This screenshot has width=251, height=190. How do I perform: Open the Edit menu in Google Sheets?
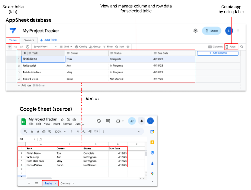click(39, 124)
